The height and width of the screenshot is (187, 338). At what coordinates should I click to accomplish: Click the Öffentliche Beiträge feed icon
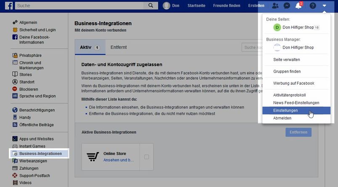pyautogui.click(x=15, y=125)
